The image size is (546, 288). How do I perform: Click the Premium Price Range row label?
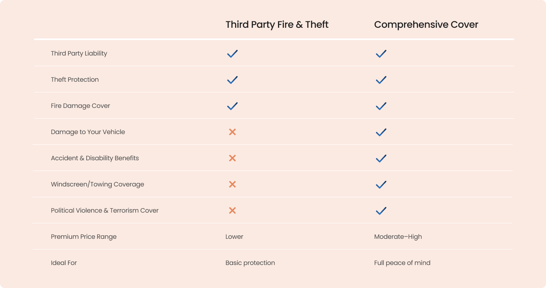[84, 237]
